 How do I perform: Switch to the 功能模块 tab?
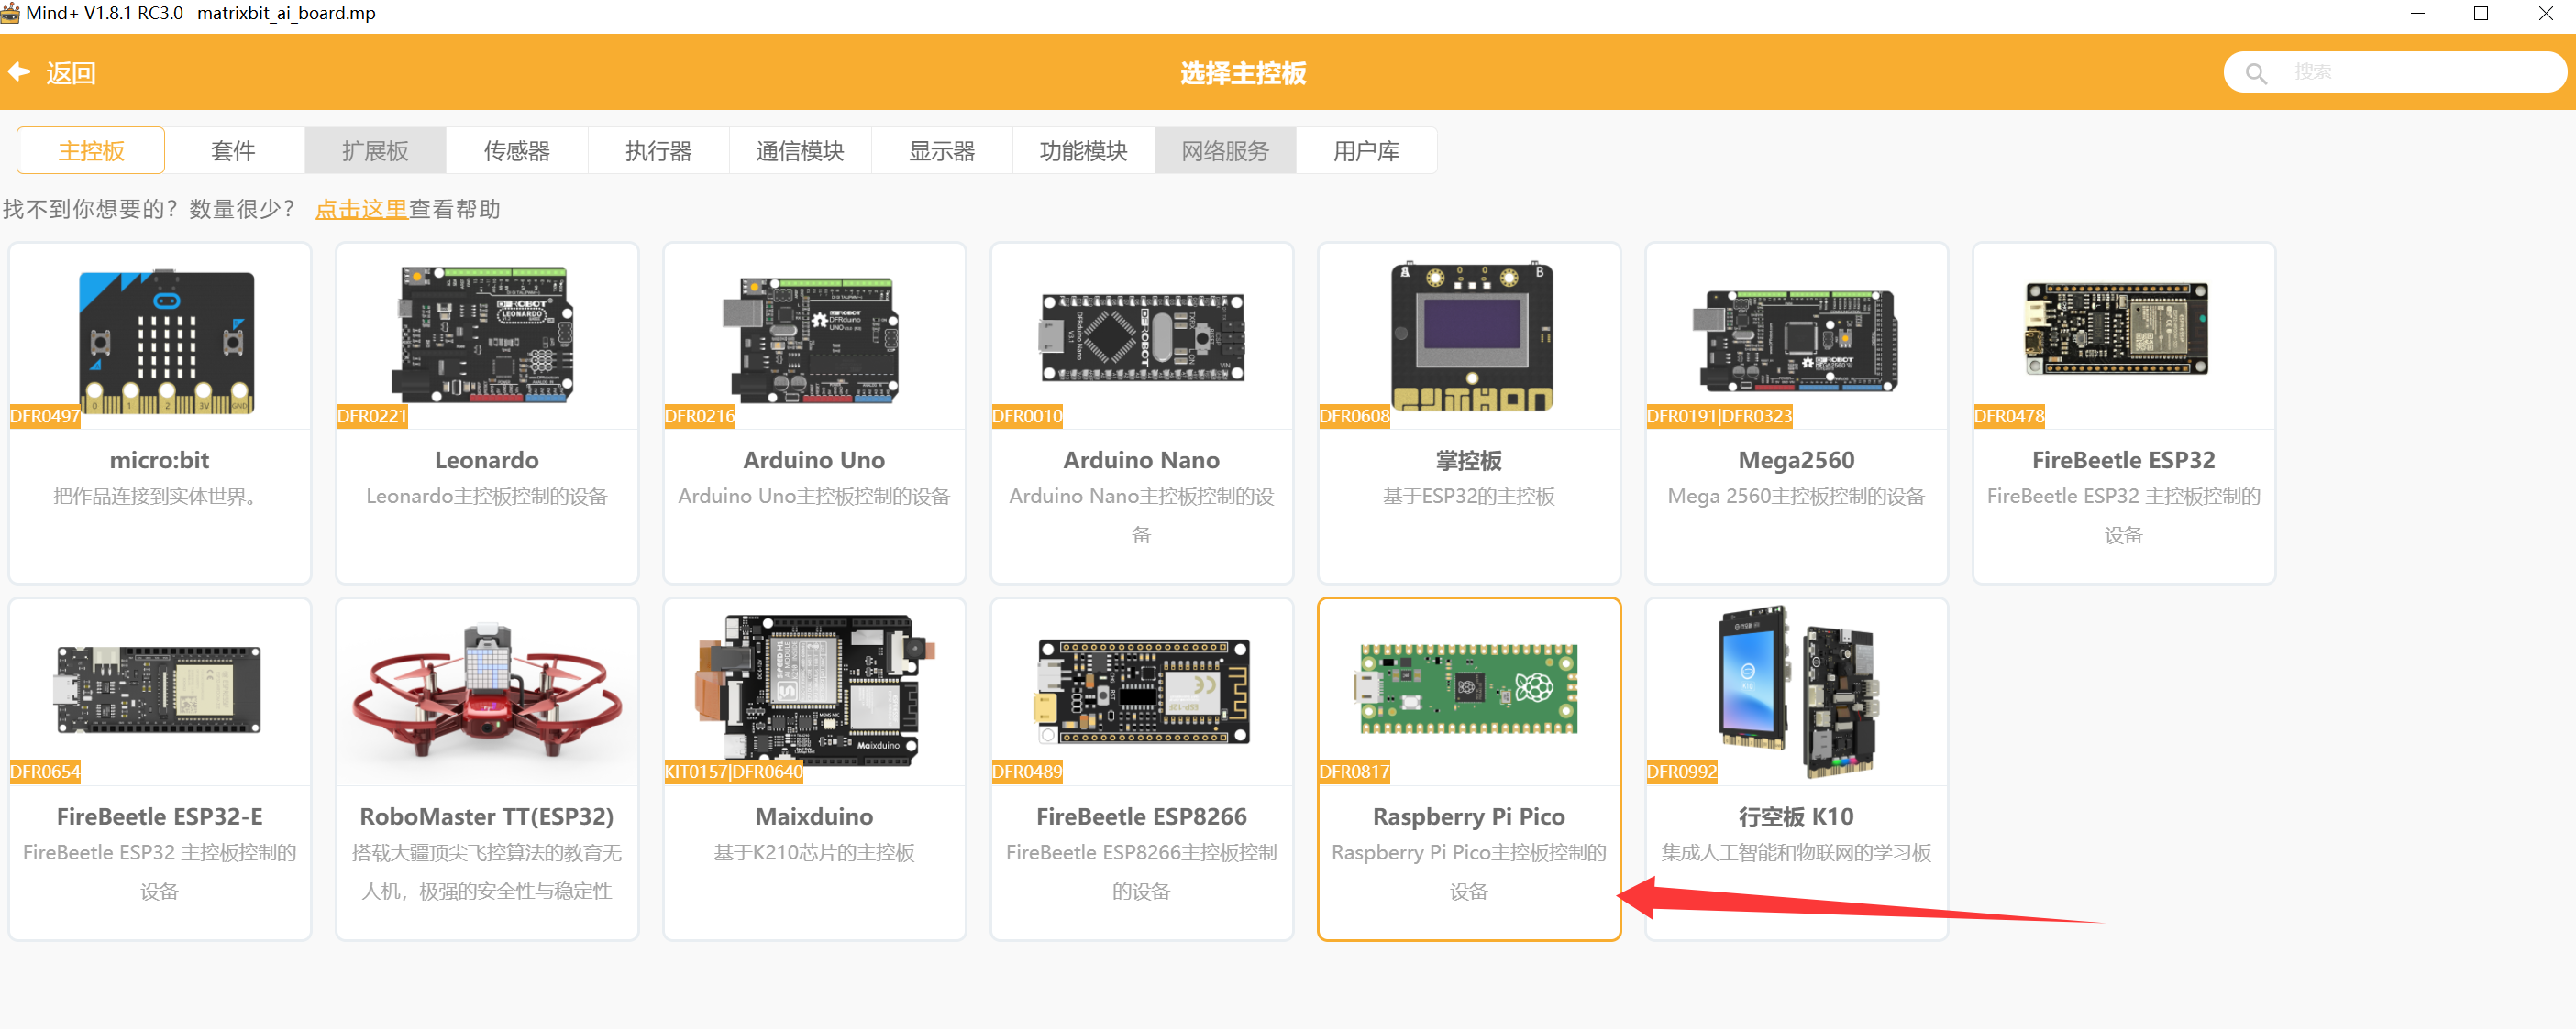tap(1084, 151)
